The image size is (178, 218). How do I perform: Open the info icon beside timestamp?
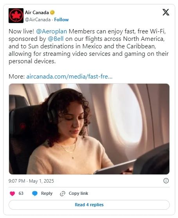(166, 181)
